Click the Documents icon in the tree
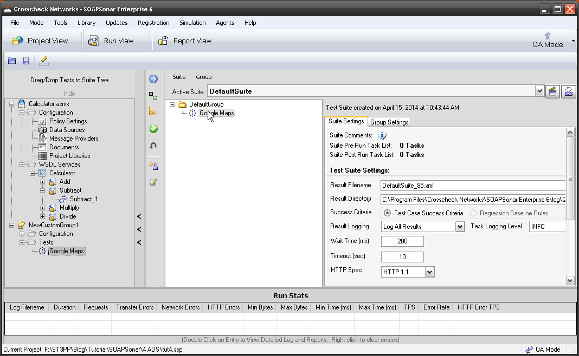Screen dimensions: 579x356 pyautogui.click(x=42, y=147)
